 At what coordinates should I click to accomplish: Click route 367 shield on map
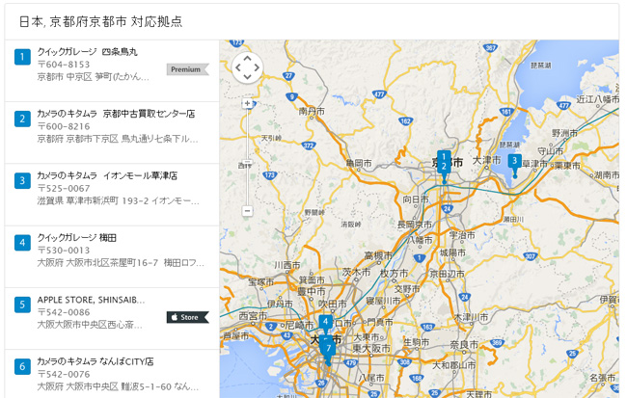pos(490,48)
